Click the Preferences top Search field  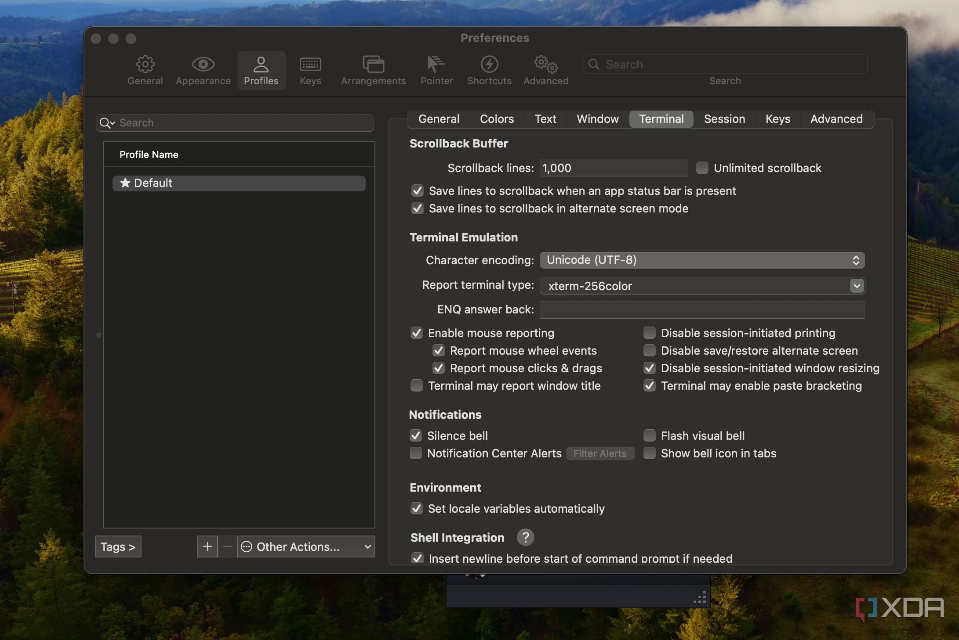[x=725, y=64]
